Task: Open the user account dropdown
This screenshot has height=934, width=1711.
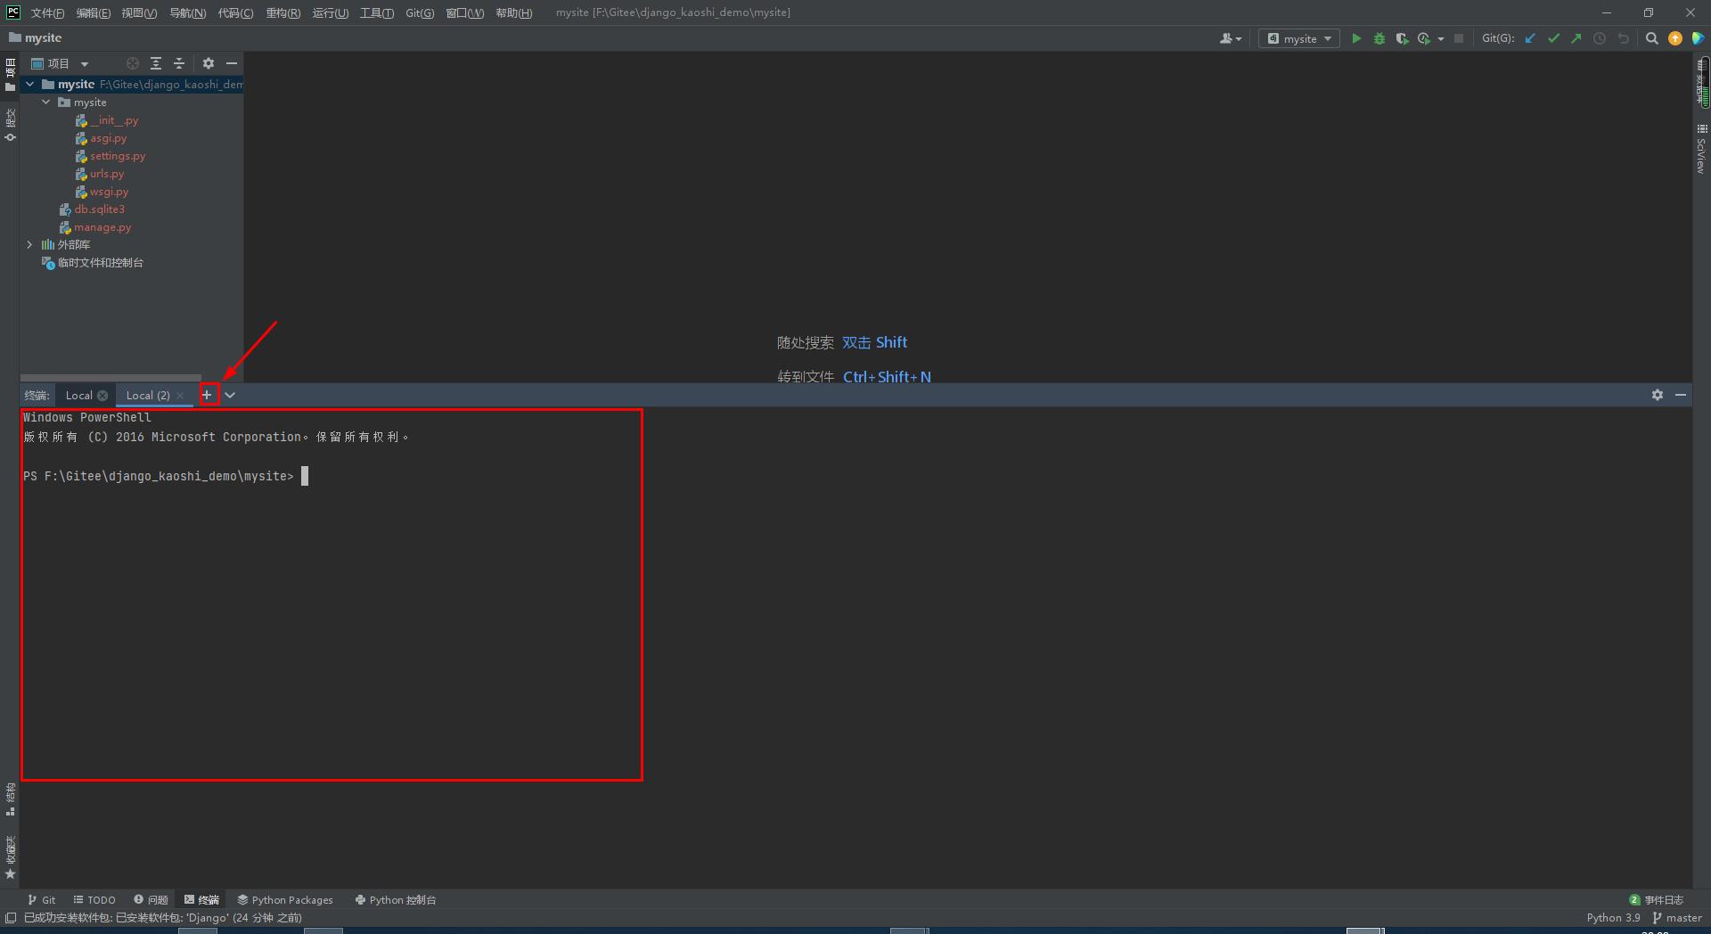Action: (x=1230, y=38)
